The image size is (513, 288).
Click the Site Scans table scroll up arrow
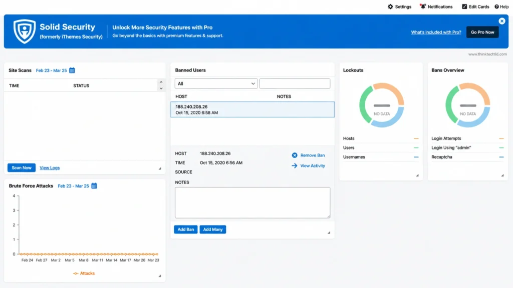point(161,82)
